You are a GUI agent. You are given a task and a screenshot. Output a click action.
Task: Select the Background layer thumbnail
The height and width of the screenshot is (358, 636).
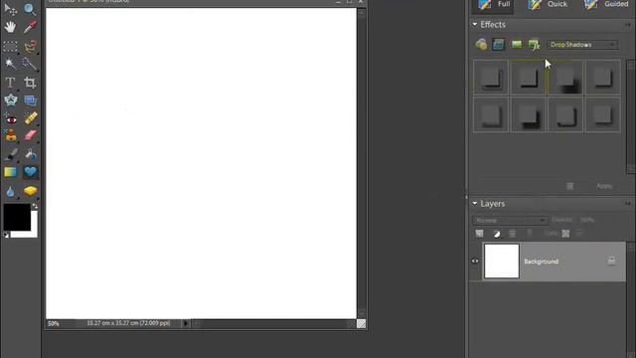coord(502,261)
